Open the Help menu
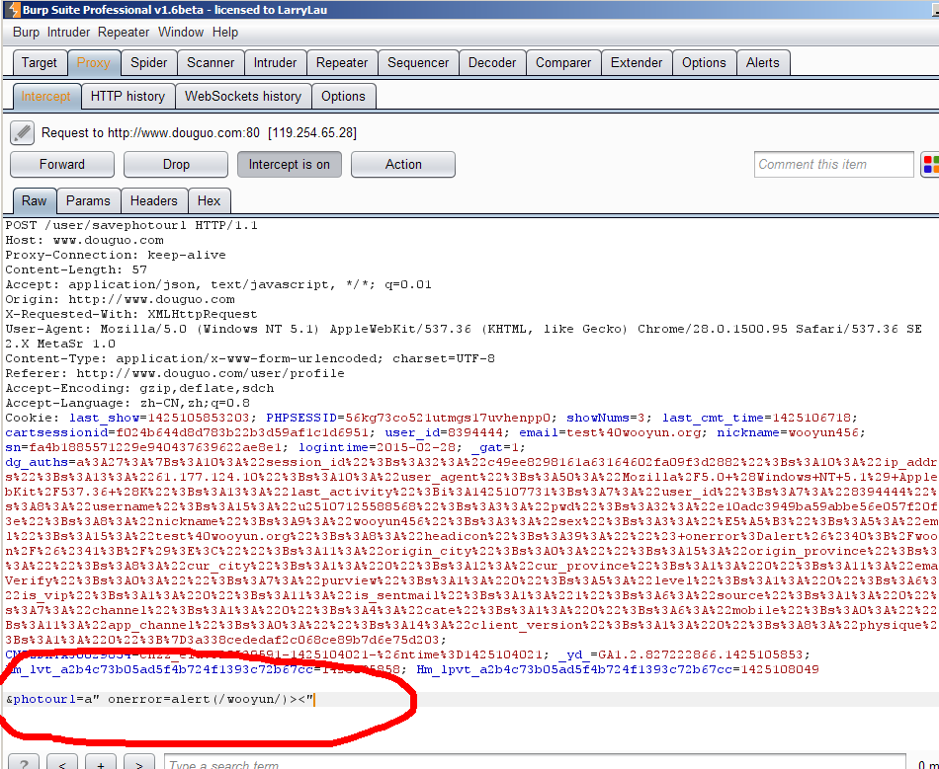Viewport: 939px width, 769px height. pos(225,33)
